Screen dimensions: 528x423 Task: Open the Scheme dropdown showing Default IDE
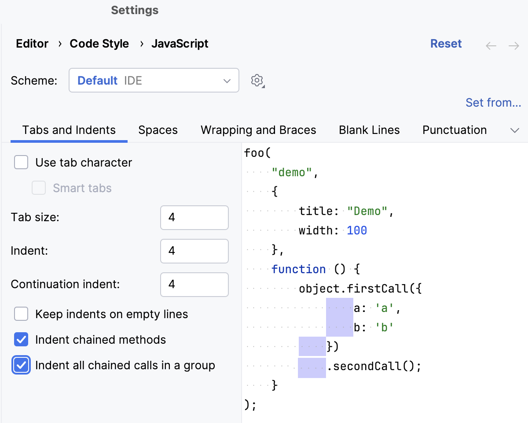tap(154, 80)
